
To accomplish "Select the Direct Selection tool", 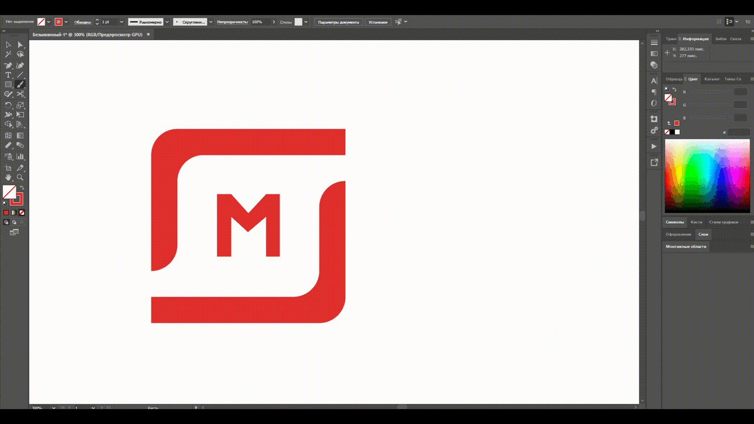I will (x=20, y=45).
